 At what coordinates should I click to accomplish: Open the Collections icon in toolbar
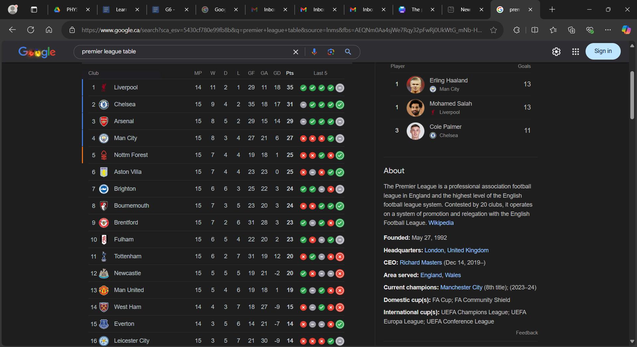tap(571, 30)
